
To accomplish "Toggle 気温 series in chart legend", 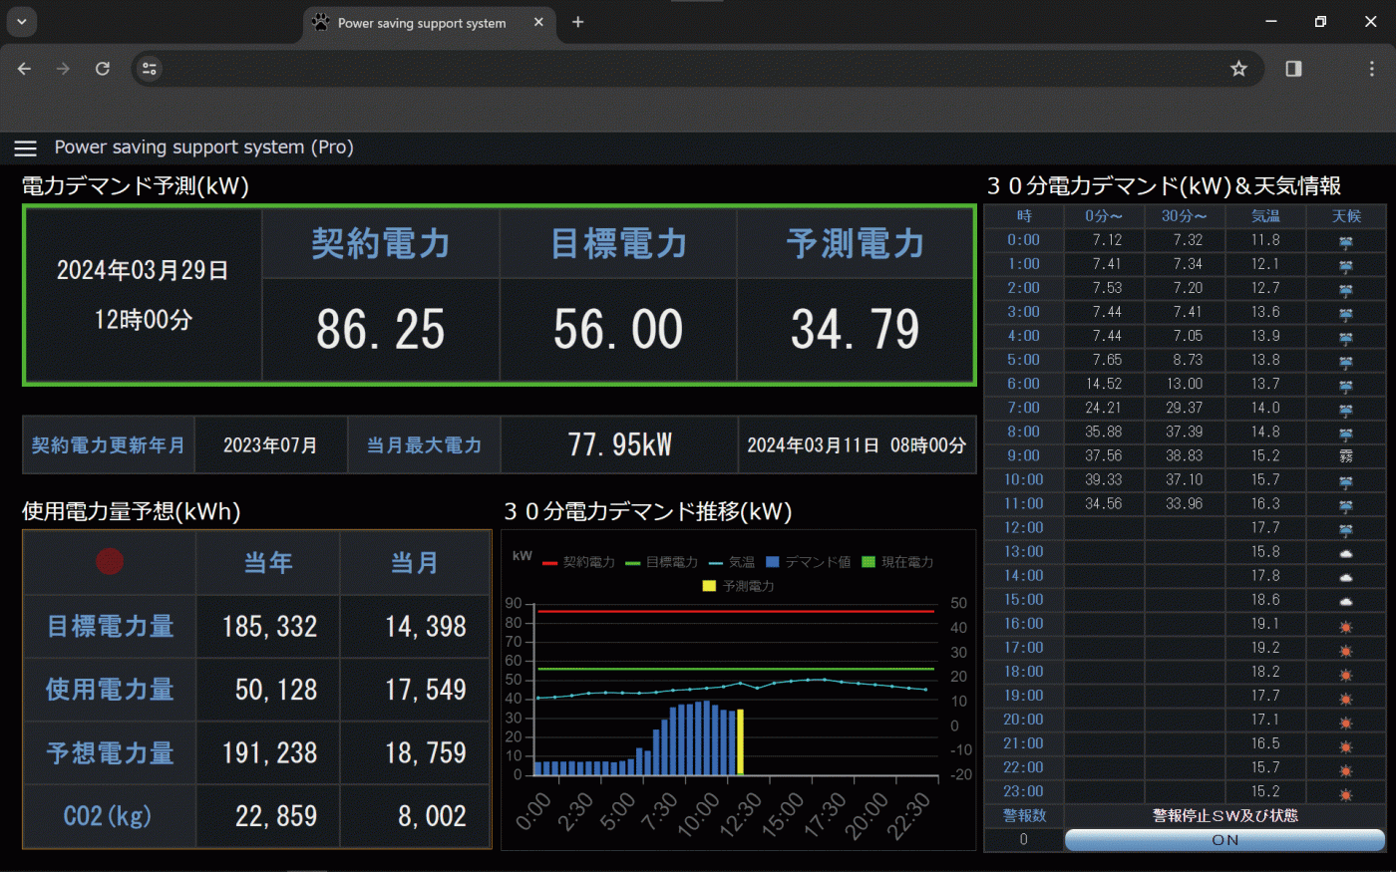I will pos(731,562).
